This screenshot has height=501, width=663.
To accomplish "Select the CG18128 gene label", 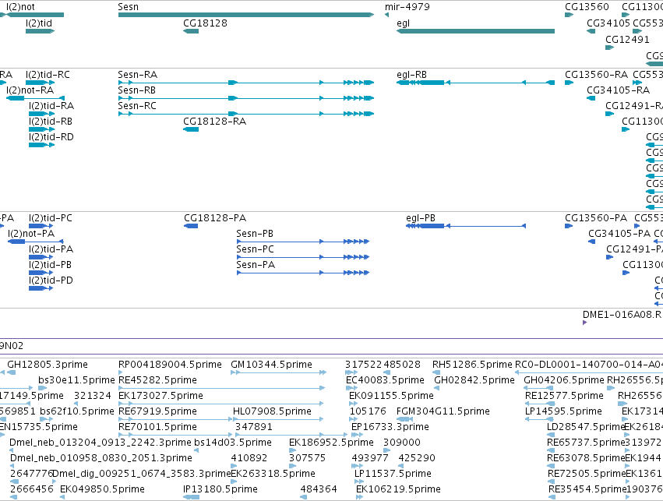I will coord(205,23).
